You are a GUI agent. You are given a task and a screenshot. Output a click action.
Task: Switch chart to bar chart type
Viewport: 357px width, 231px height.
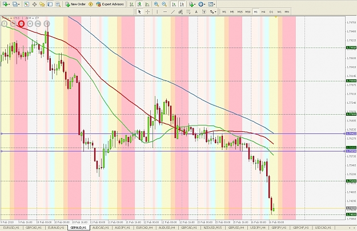(131, 4)
